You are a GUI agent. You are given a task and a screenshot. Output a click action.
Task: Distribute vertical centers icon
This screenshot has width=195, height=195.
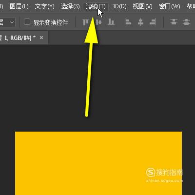tap(186, 22)
